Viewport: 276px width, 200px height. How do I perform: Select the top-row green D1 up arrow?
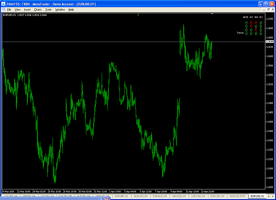click(261, 23)
